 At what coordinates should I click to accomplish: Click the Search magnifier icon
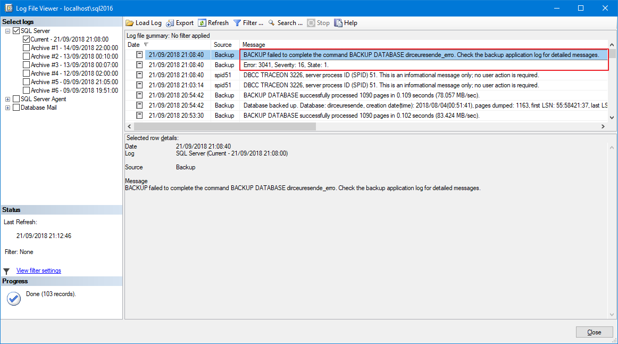271,22
